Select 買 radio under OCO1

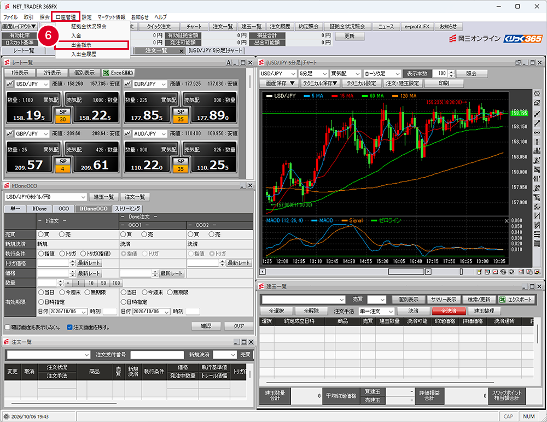[x=123, y=235]
